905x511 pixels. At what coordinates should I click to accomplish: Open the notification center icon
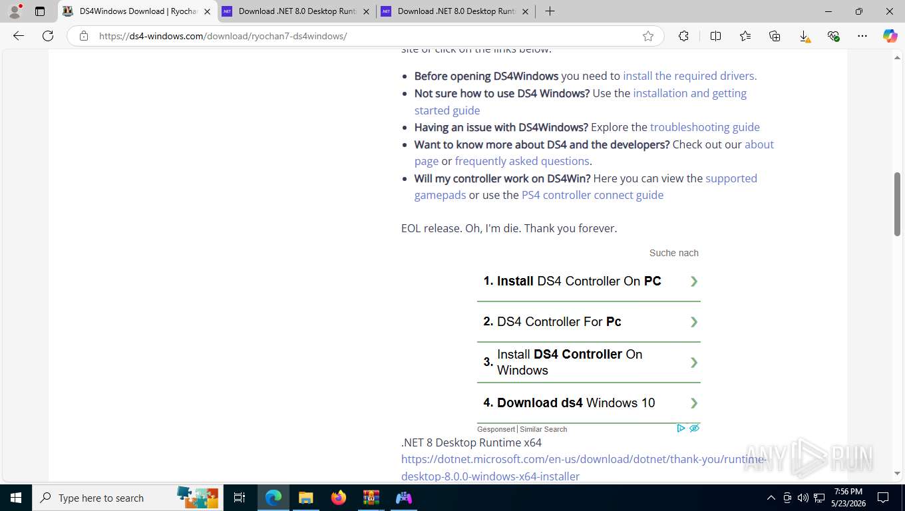coord(883,498)
